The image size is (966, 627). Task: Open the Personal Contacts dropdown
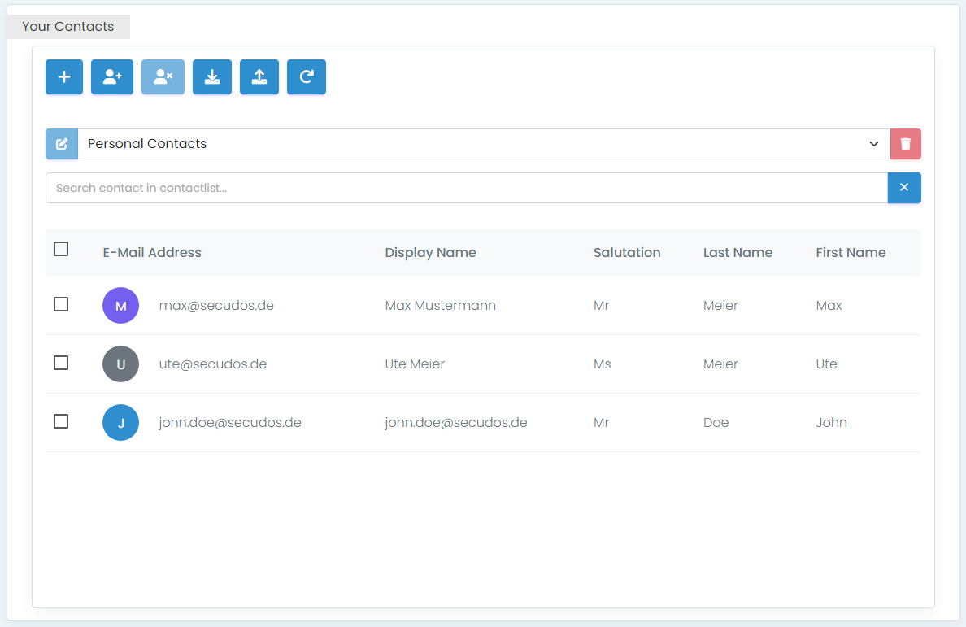483,144
